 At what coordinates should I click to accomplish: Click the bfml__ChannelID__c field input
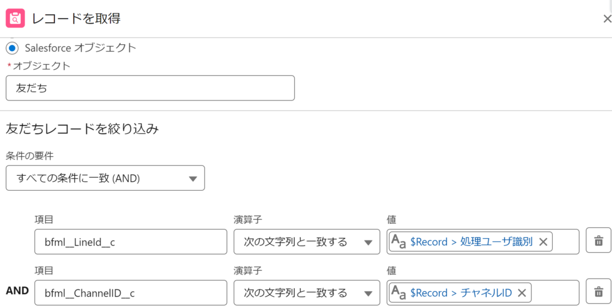point(131,292)
